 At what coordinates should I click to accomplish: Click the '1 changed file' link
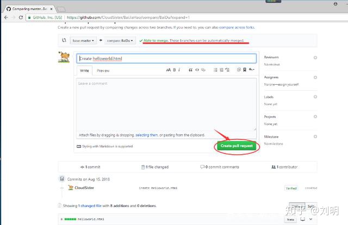[x=90, y=205]
